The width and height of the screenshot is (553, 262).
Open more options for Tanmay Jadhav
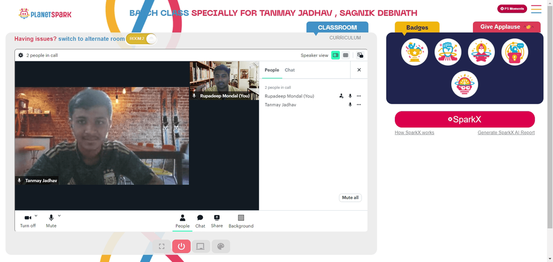point(359,104)
